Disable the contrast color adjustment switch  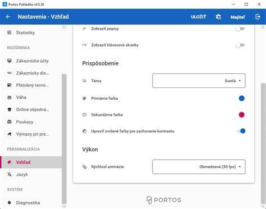(241, 131)
